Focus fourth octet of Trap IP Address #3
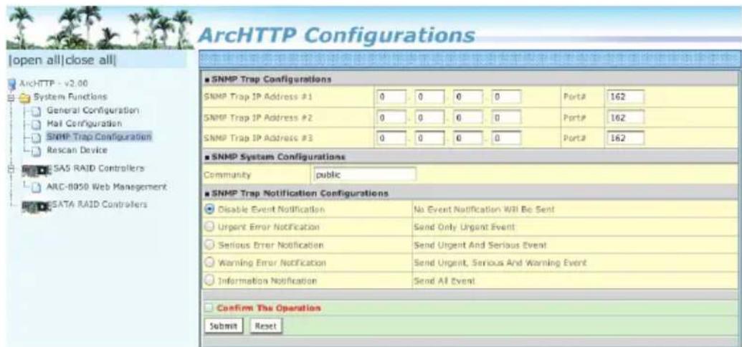742x347 pixels. coord(506,138)
